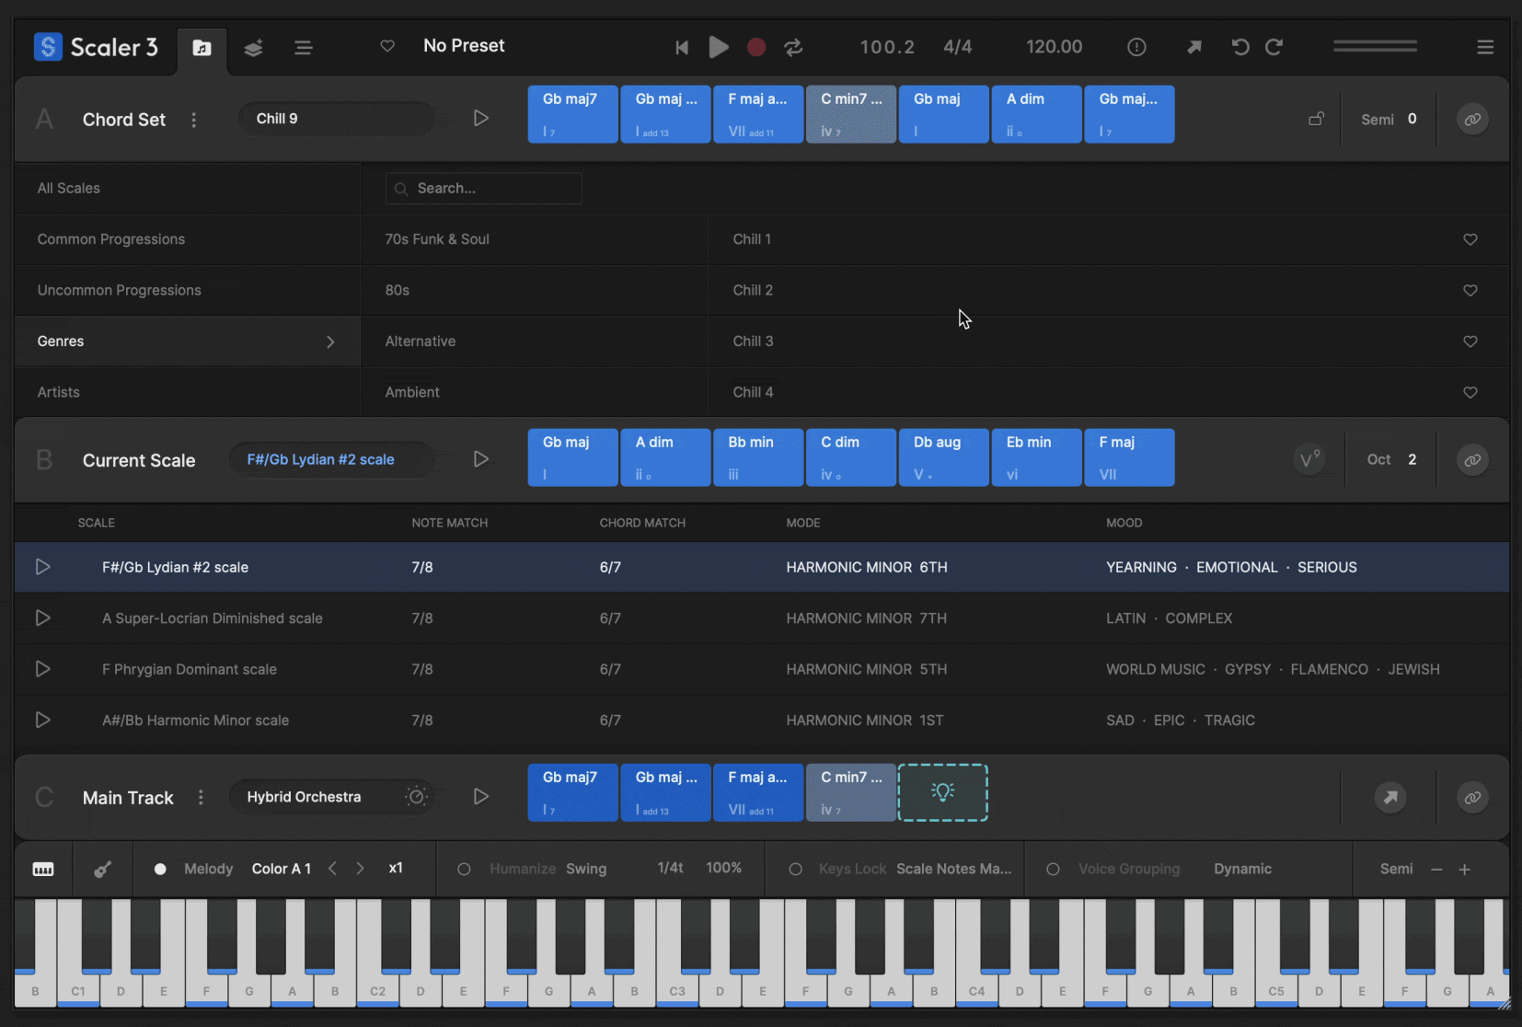Favorite the Chill 1 progression heart
Viewport: 1522px width, 1027px height.
[1470, 239]
